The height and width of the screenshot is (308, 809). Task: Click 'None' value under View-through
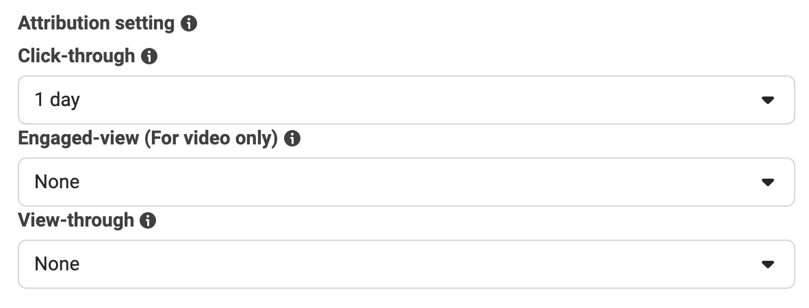click(x=57, y=264)
